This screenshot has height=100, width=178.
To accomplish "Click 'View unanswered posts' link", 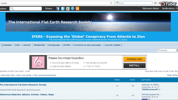I will (x=45, y=75).
